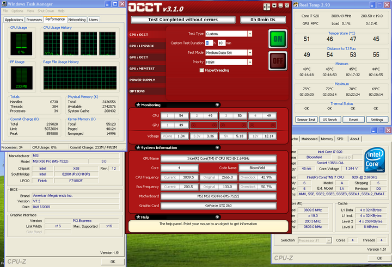Click the Intel Core i7 logo in CPU-Z
The height and width of the screenshot is (267, 392).
point(374,160)
